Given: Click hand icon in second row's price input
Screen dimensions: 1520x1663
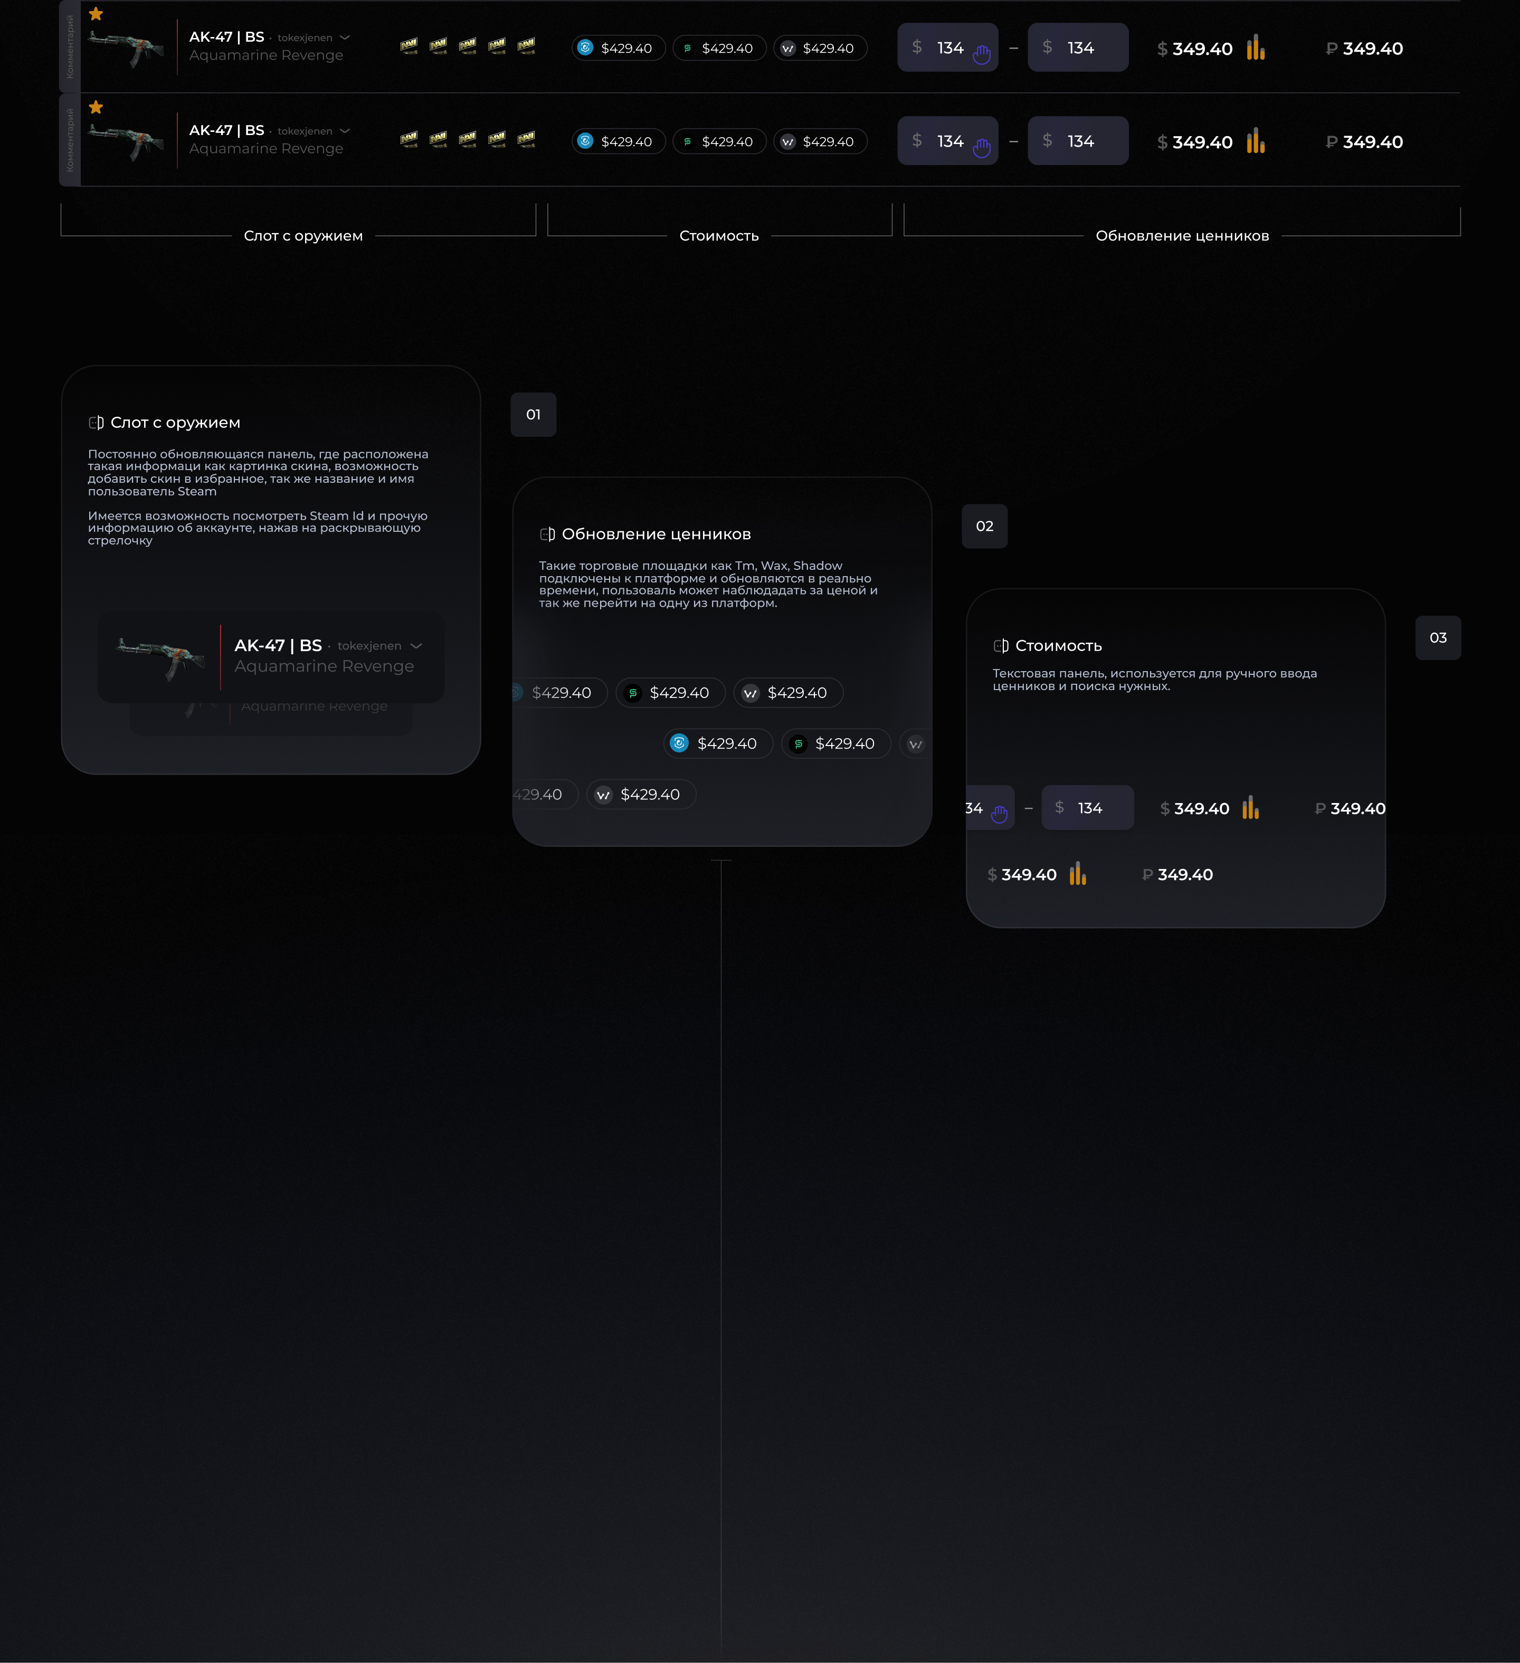Looking at the screenshot, I should (981, 148).
